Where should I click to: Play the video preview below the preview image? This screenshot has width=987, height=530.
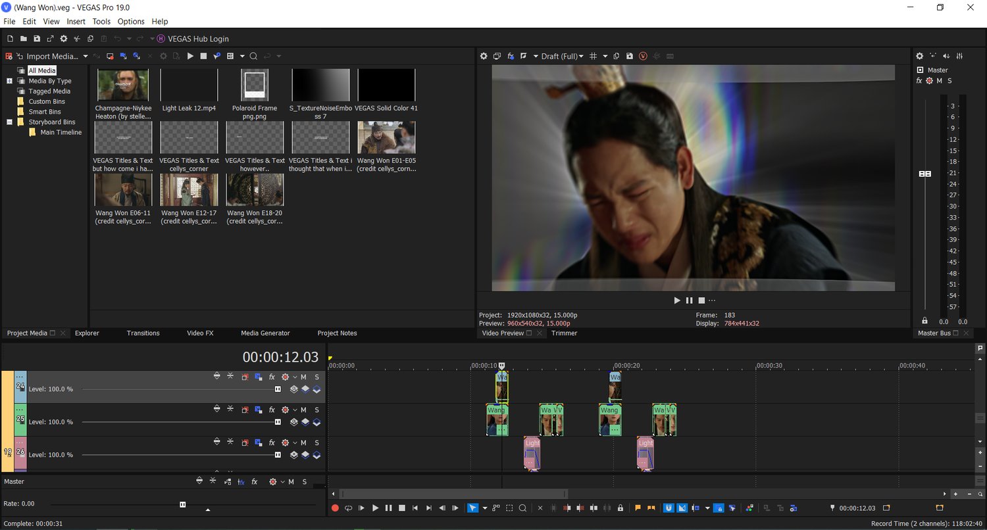click(677, 301)
